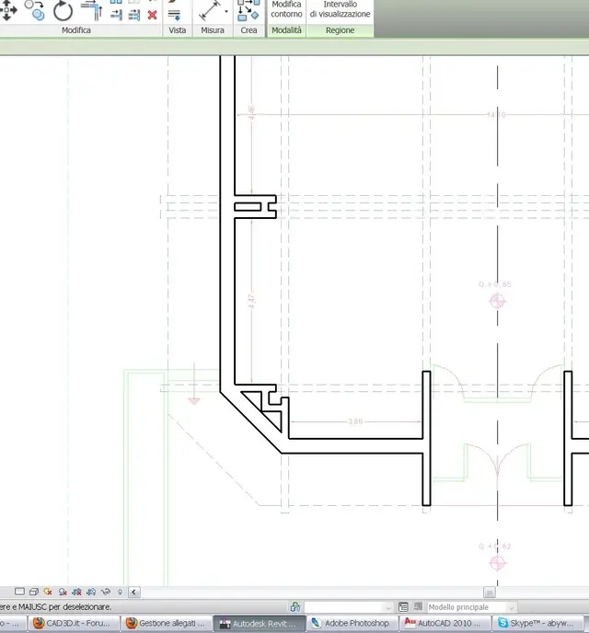Select the Move tool in Modifica panel

pos(8,11)
